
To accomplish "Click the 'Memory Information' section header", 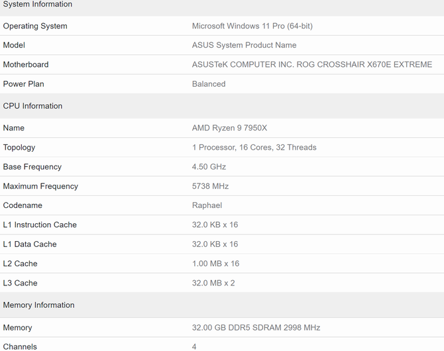I will click(39, 305).
